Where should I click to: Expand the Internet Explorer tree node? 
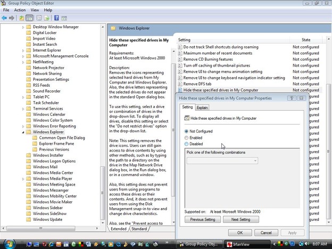[x=23, y=51]
